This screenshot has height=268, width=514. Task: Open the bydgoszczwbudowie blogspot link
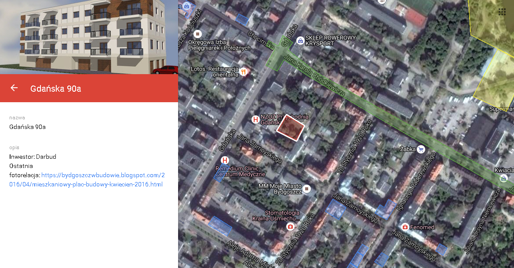pos(87,180)
